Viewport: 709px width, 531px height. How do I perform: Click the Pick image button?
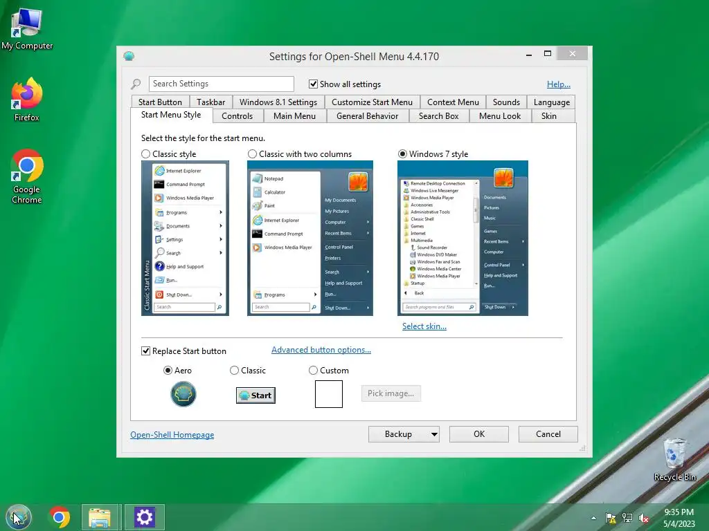tap(391, 393)
